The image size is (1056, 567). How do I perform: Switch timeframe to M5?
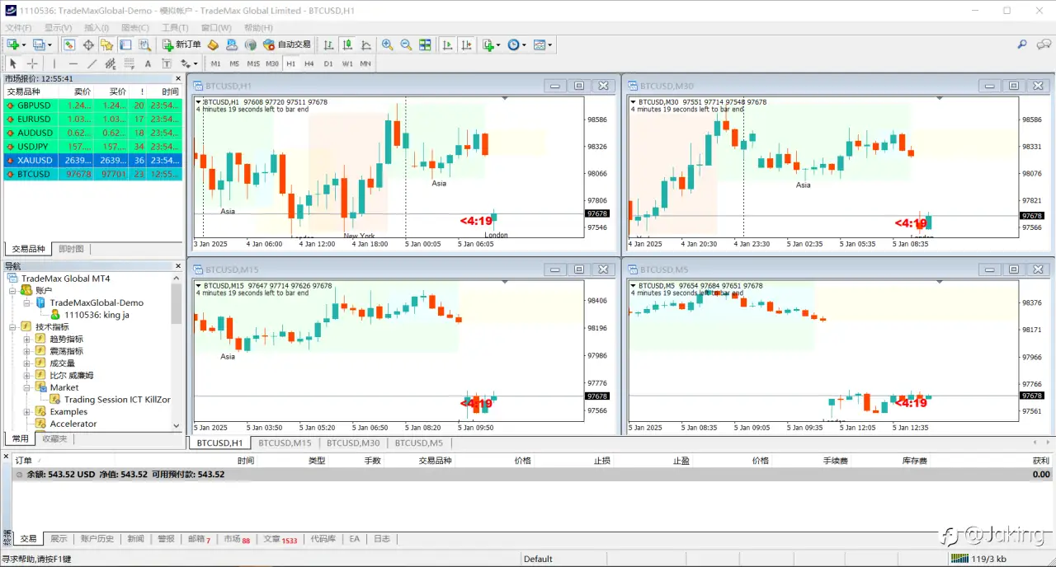tap(234, 63)
